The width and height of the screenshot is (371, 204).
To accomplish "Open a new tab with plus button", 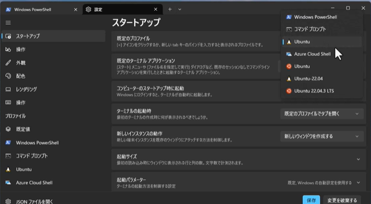I will (170, 9).
